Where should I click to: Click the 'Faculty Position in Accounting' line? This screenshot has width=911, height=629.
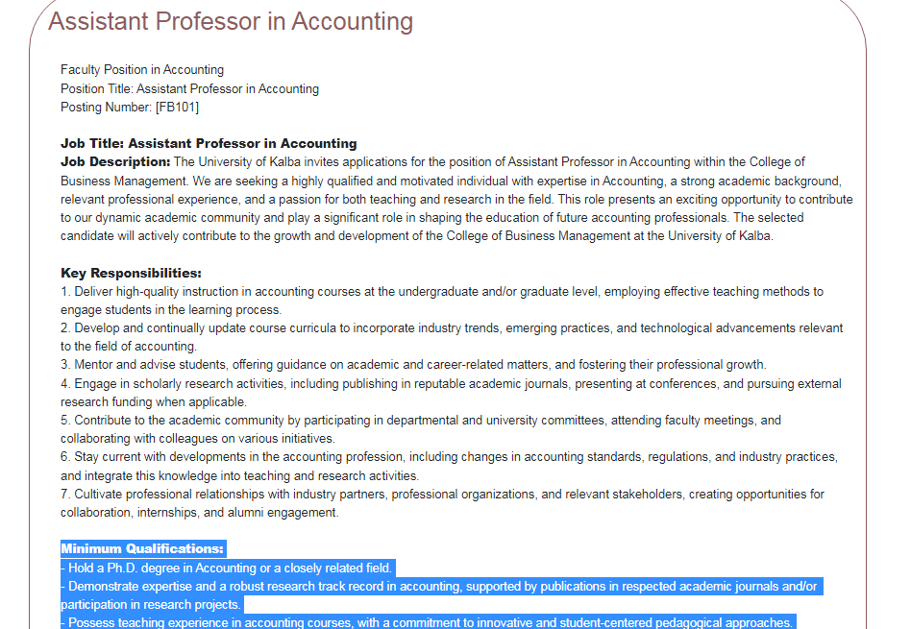pos(142,70)
